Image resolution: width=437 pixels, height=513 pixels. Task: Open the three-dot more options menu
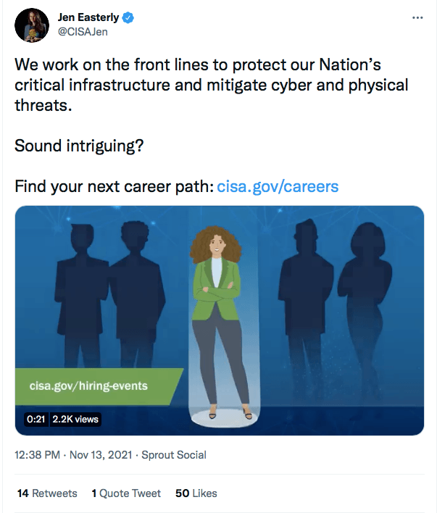pos(417,17)
